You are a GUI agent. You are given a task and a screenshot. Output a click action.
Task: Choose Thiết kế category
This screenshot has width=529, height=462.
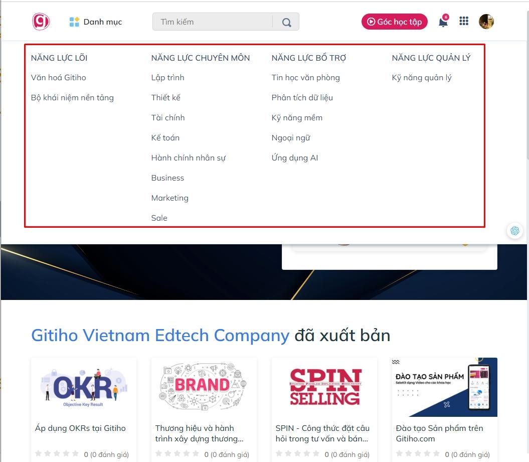click(165, 98)
